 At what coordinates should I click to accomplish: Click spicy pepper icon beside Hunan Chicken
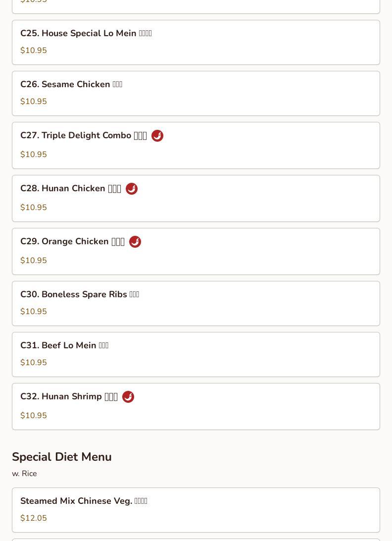coord(132,189)
